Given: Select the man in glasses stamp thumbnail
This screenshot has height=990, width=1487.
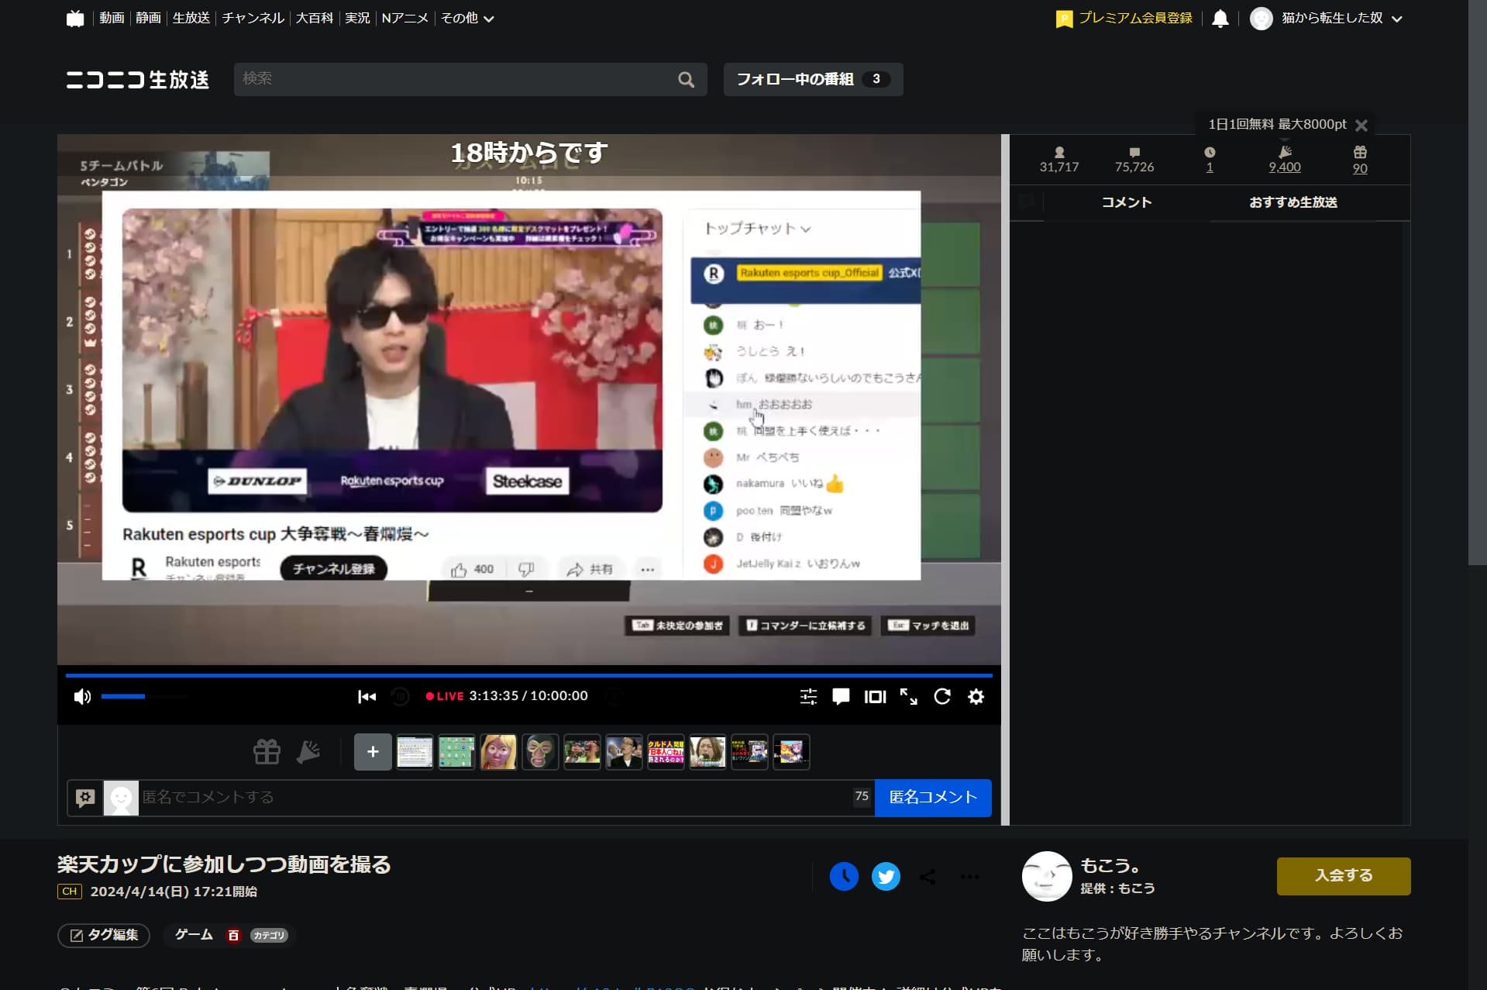Looking at the screenshot, I should tap(624, 751).
